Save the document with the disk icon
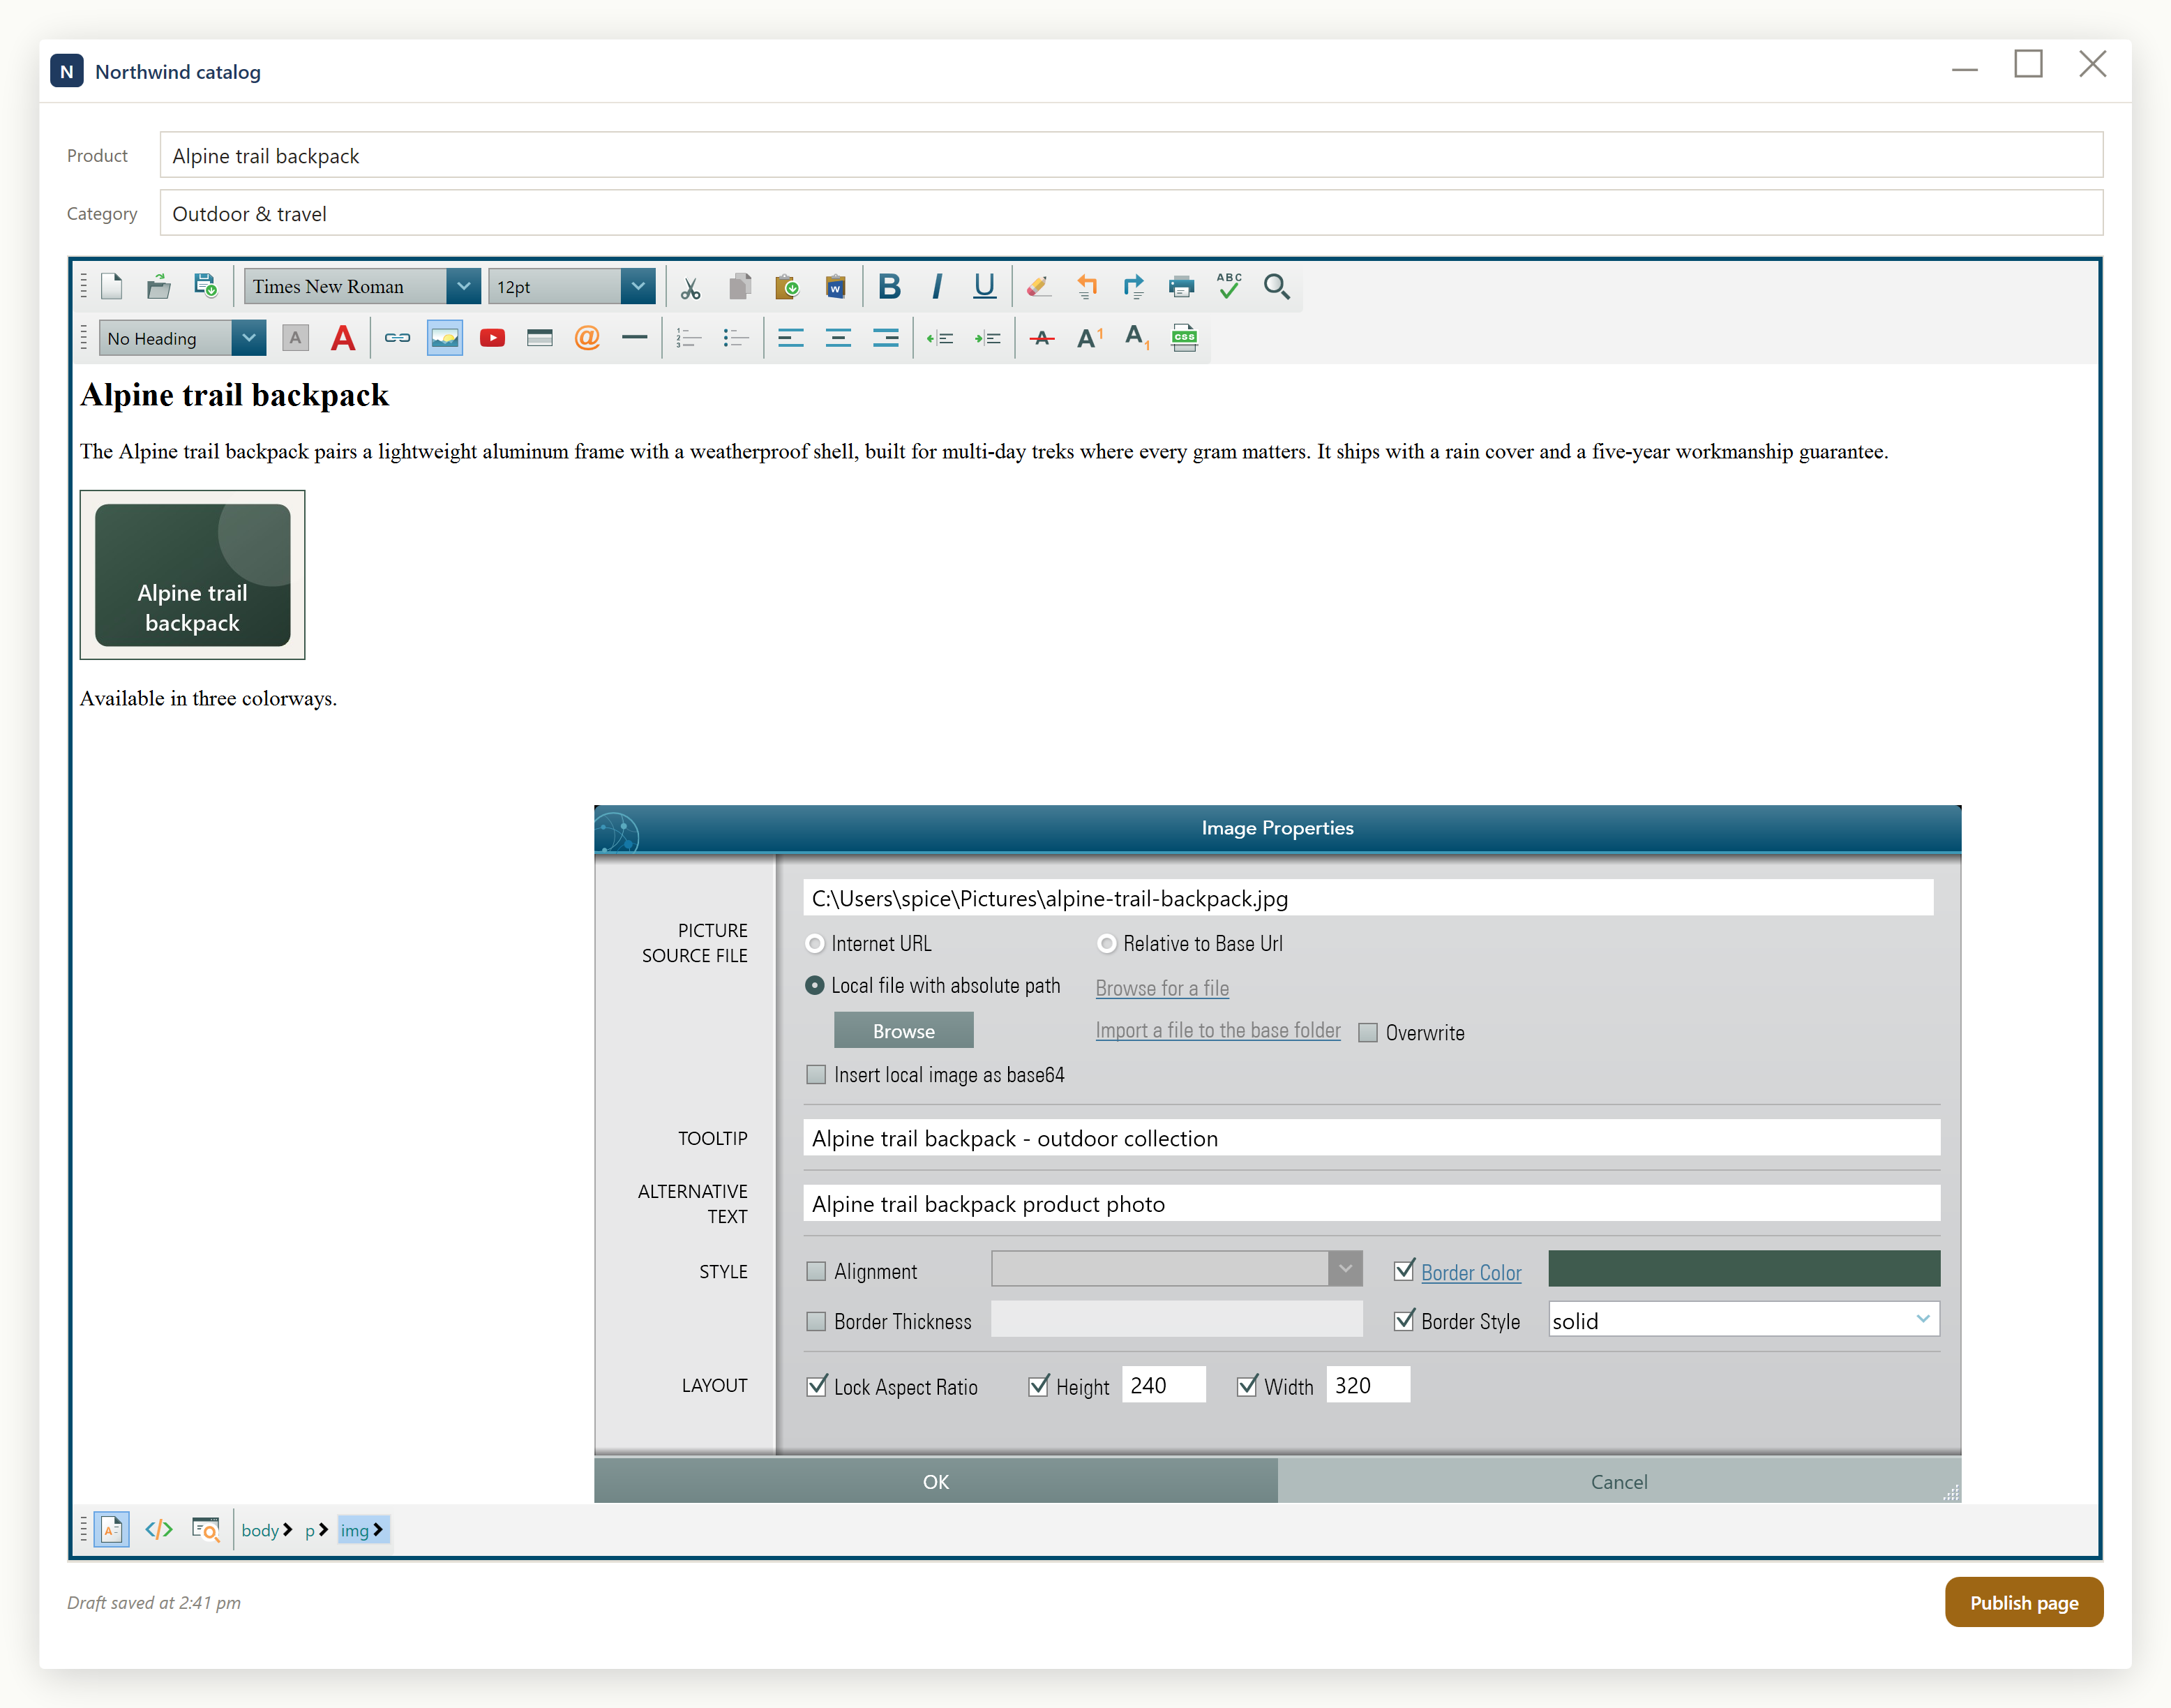The height and width of the screenshot is (1708, 2171). (206, 287)
